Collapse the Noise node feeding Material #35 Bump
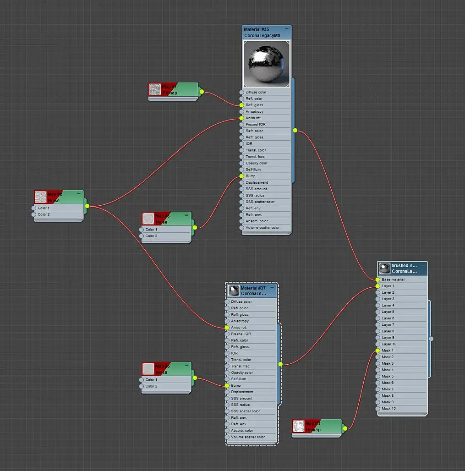 pos(186,215)
